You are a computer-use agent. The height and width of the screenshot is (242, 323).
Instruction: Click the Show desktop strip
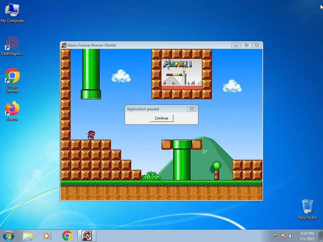point(321,236)
